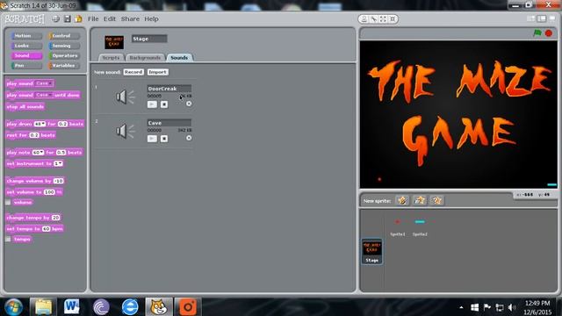Click the red stop sign
The width and height of the screenshot is (562, 316).
[x=548, y=33]
